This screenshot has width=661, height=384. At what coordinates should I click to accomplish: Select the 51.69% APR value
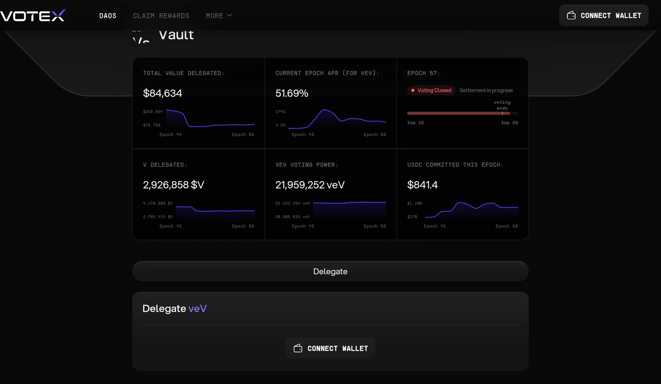[292, 93]
